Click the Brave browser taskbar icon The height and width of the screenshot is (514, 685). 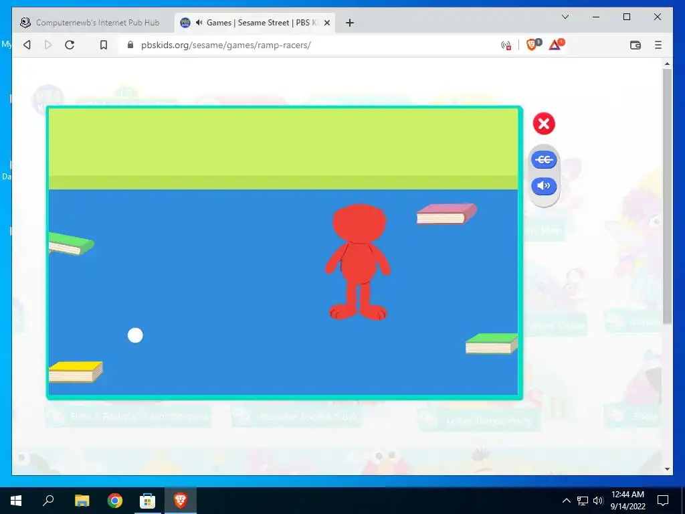(x=181, y=501)
